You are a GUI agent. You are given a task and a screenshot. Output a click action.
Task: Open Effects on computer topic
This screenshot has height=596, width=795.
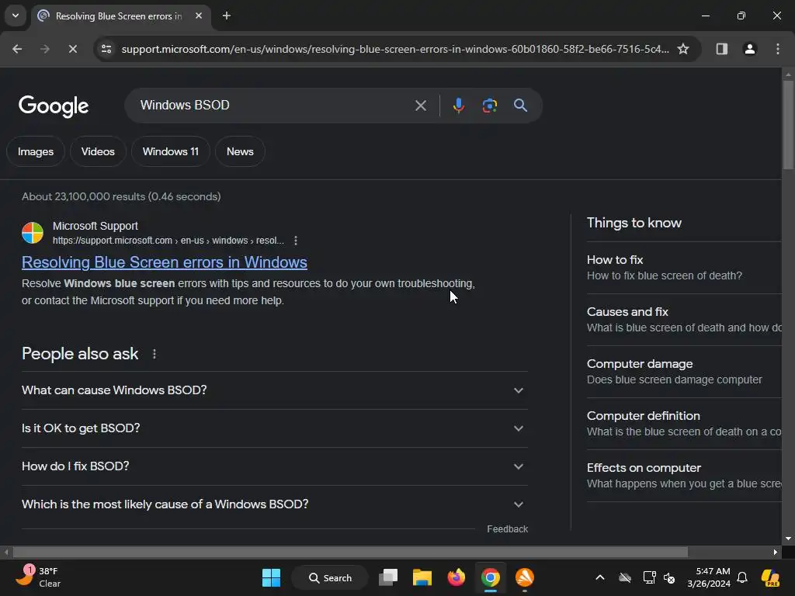coord(684,476)
